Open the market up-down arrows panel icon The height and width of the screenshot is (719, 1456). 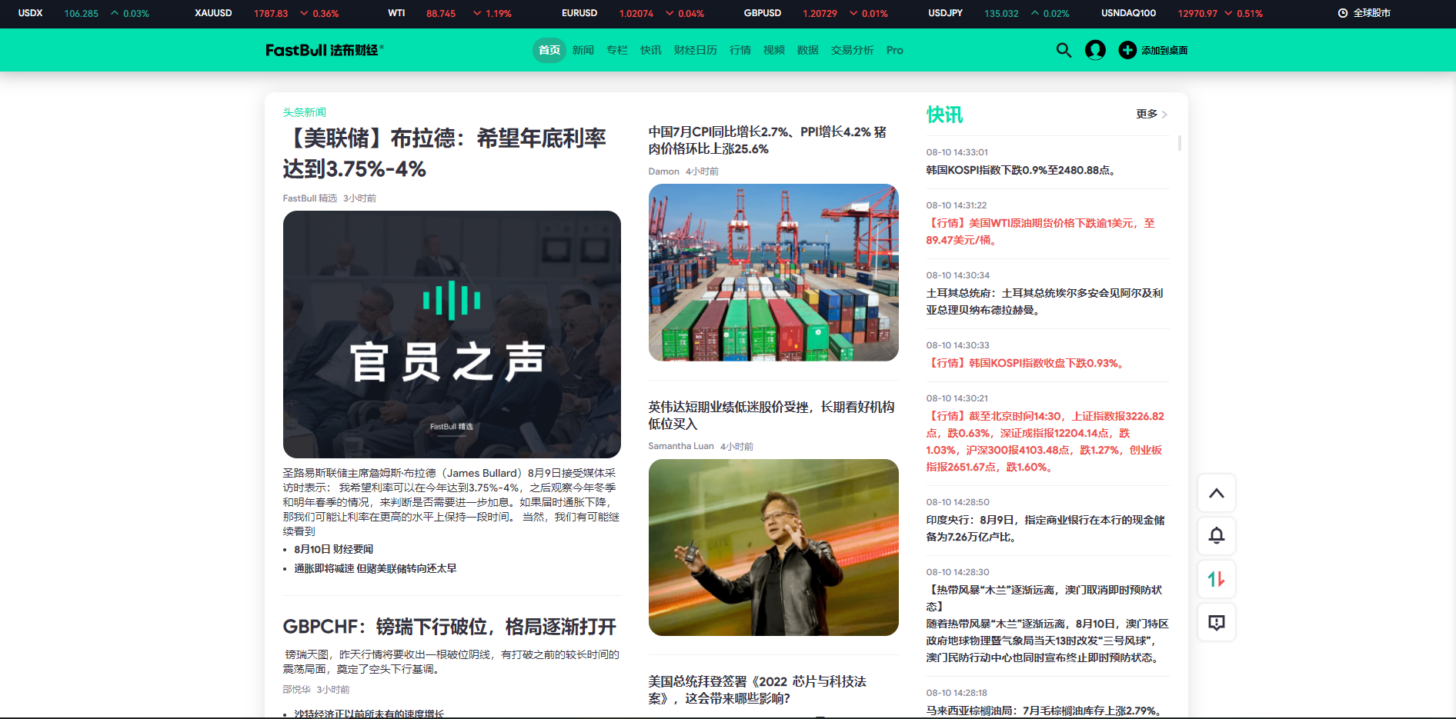click(1216, 579)
